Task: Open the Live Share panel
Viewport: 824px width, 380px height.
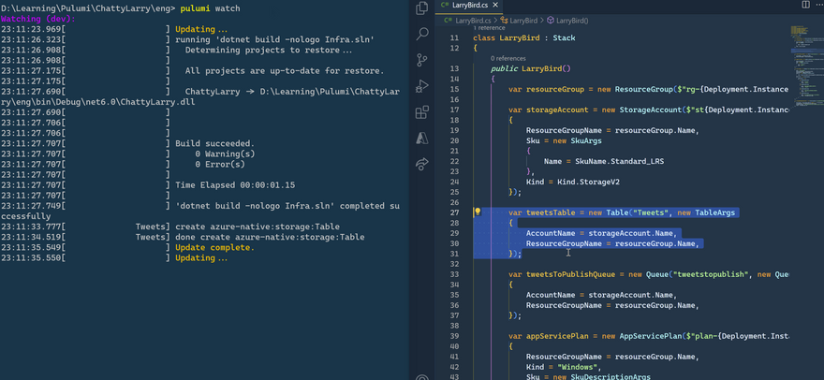Action: pos(422,164)
